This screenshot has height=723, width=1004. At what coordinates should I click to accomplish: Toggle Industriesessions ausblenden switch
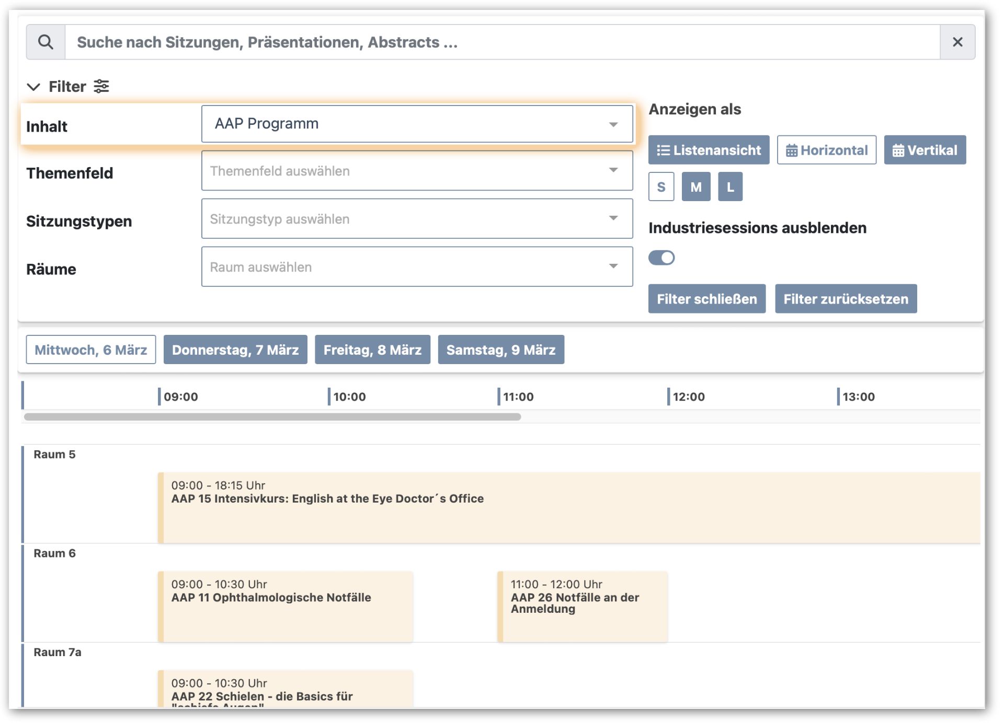661,258
